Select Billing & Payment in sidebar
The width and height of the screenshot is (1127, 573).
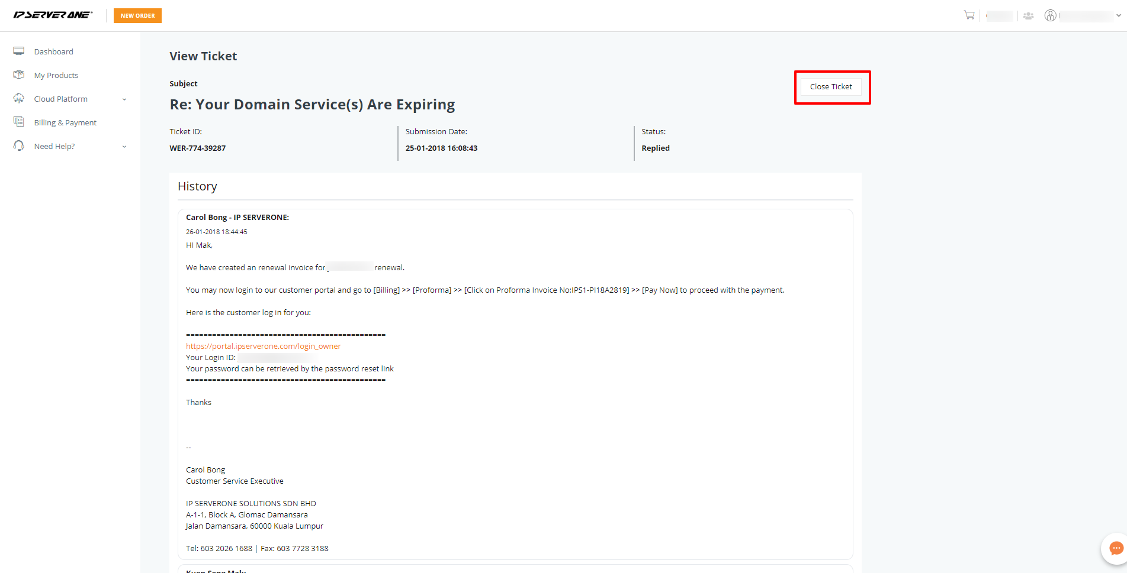pyautogui.click(x=65, y=122)
